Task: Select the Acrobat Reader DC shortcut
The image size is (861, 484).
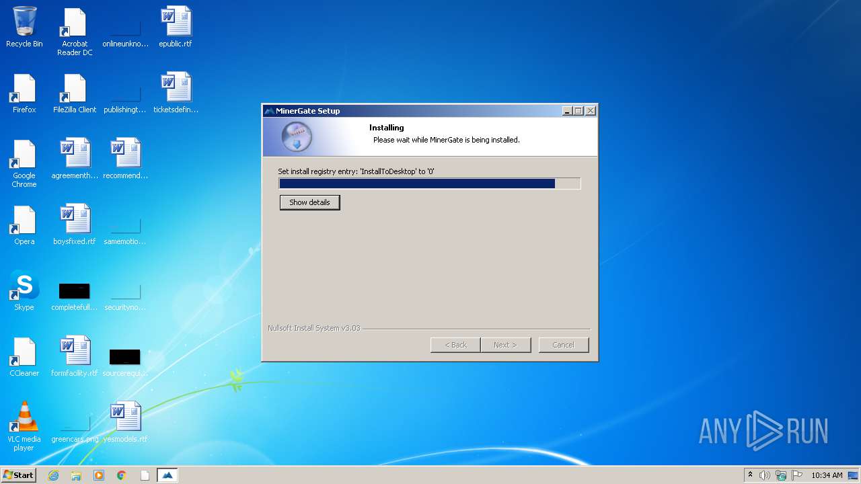Action: tap(75, 32)
